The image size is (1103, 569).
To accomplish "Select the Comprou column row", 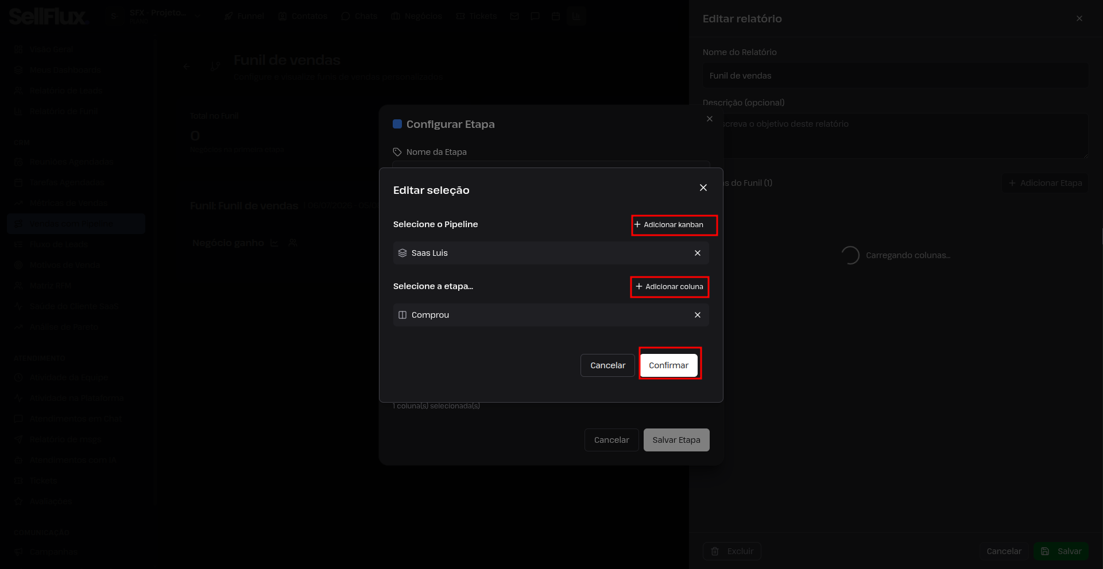I will coord(551,315).
